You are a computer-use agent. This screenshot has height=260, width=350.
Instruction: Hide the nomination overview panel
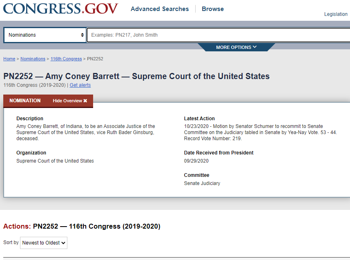click(70, 101)
